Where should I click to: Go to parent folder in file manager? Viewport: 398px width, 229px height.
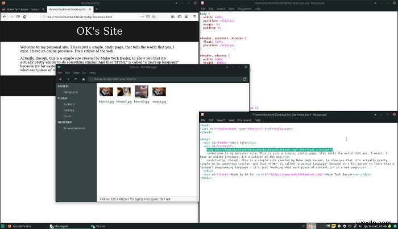(x=76, y=79)
